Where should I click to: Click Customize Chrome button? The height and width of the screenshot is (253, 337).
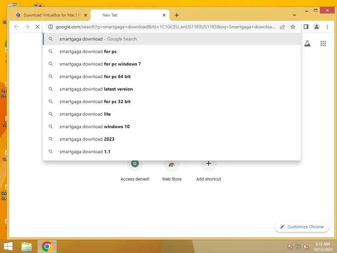[302, 227]
